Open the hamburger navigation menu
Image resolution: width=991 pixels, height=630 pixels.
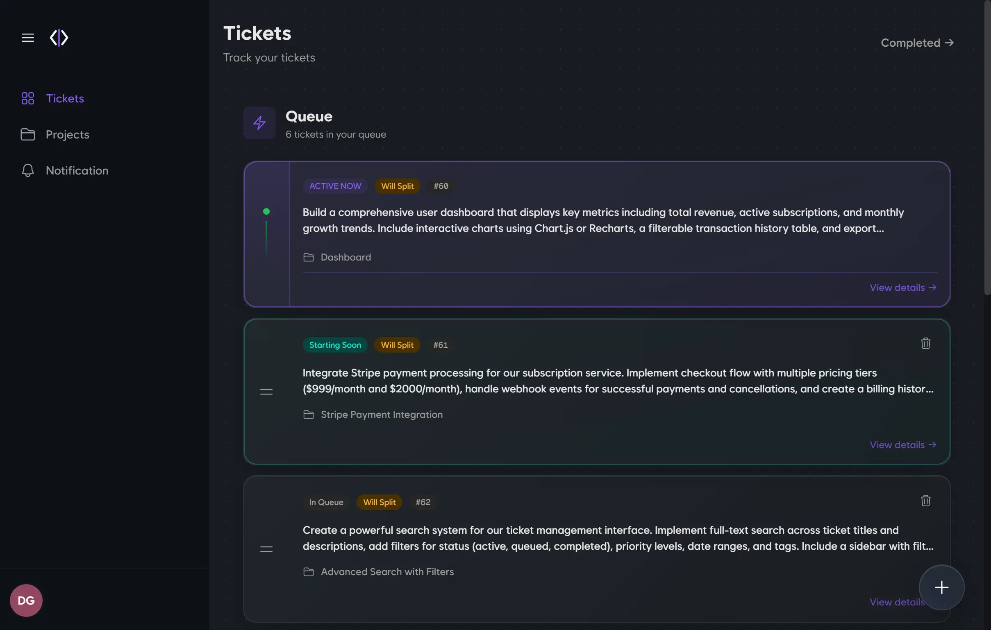[x=27, y=37]
